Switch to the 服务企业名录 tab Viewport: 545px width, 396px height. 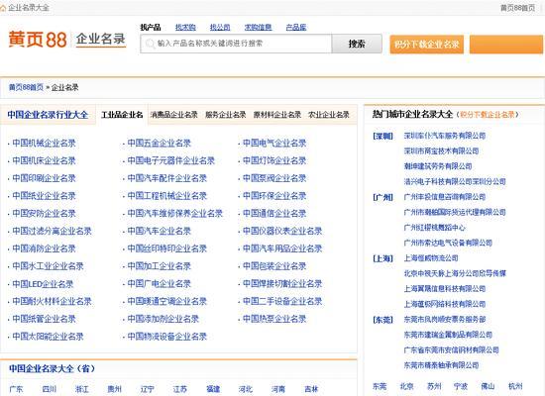[x=226, y=115]
